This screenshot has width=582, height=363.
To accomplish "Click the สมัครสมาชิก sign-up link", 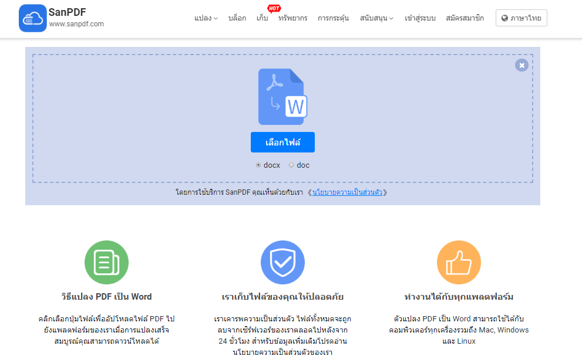I will [465, 18].
